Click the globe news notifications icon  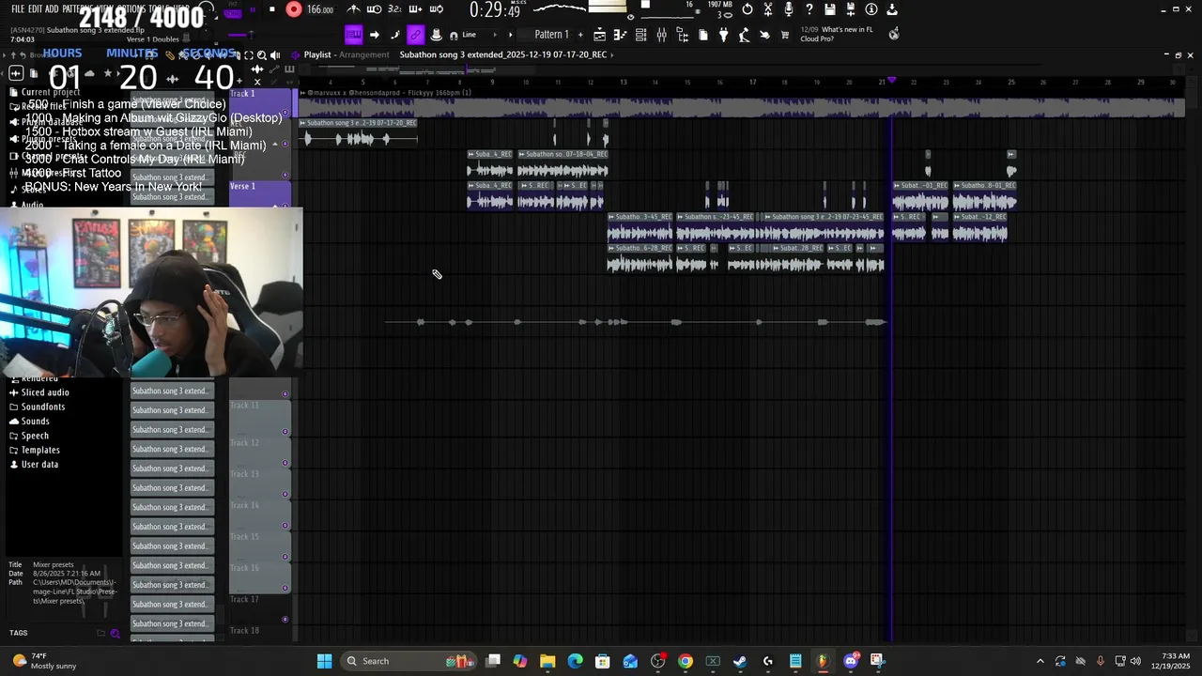tap(894, 34)
